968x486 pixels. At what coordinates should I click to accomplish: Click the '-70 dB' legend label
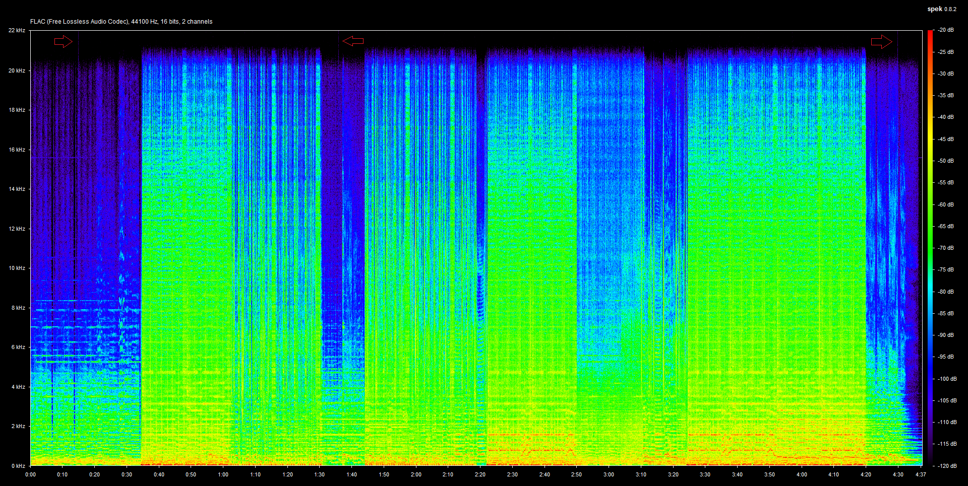point(946,248)
